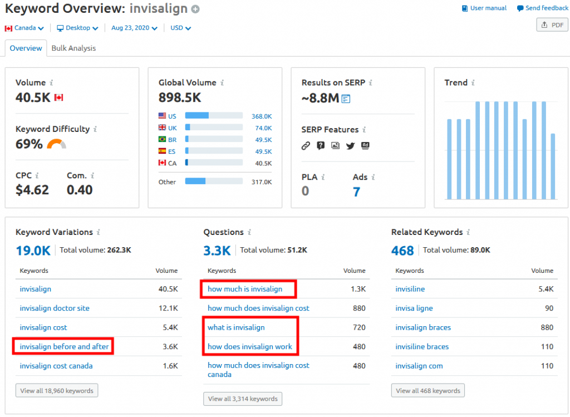The width and height of the screenshot is (570, 417).
Task: Click the US volume progress bar
Action: click(214, 116)
